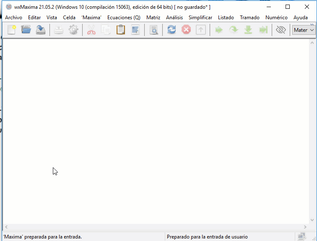Paste from clipboard icon
The width and height of the screenshot is (317, 241).
(x=121, y=30)
